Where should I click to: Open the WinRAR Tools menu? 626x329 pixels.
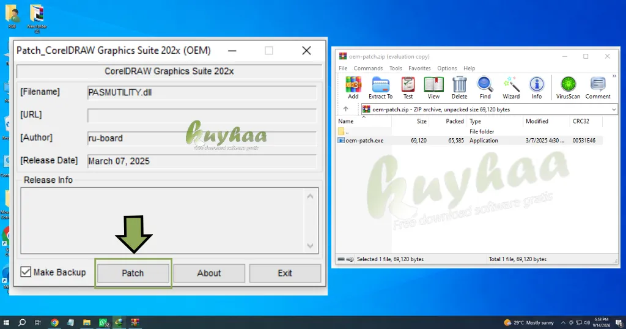pos(396,68)
